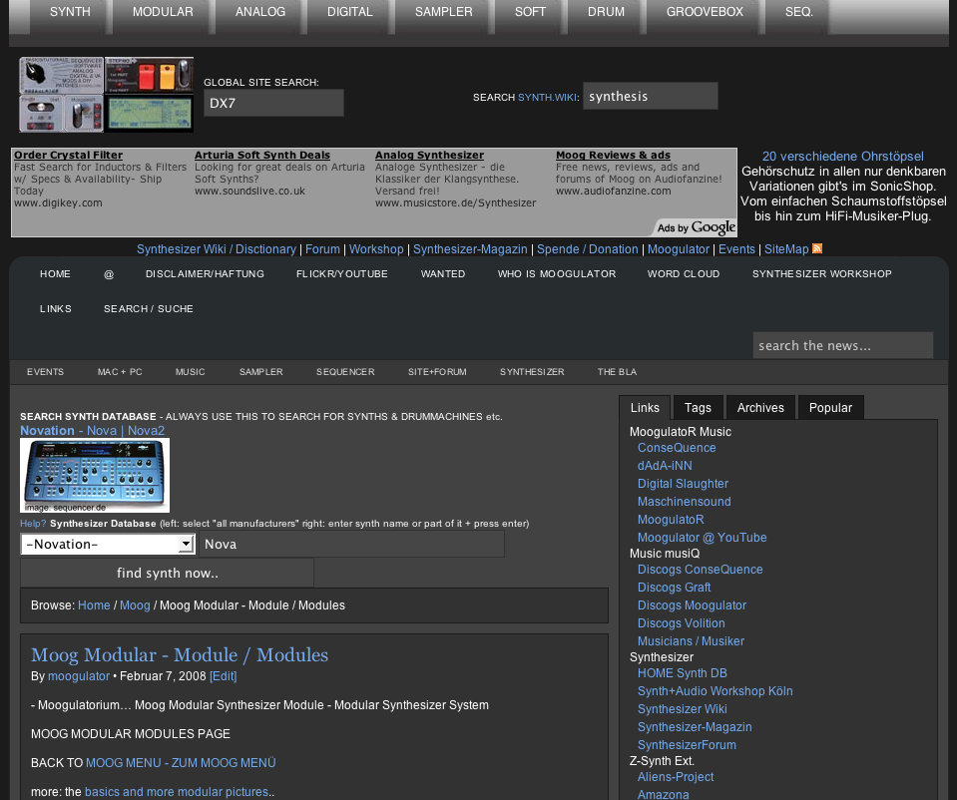Open the SOFT top navigation tab
Viewport: 957px width, 800px height.
tap(530, 12)
